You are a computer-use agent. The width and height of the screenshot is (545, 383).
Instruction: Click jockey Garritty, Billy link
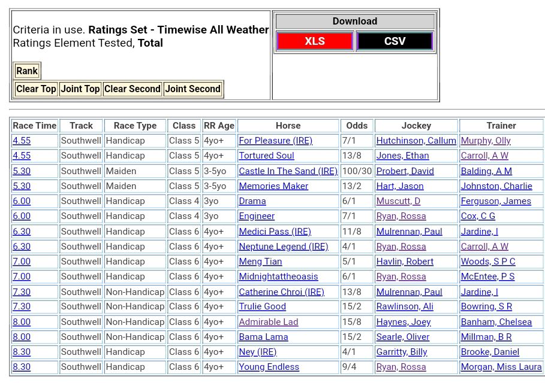click(402, 352)
